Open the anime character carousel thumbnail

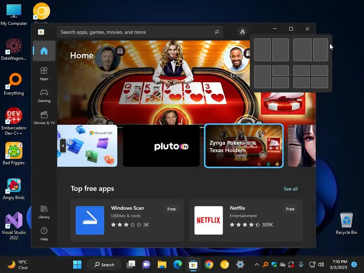(x=302, y=146)
